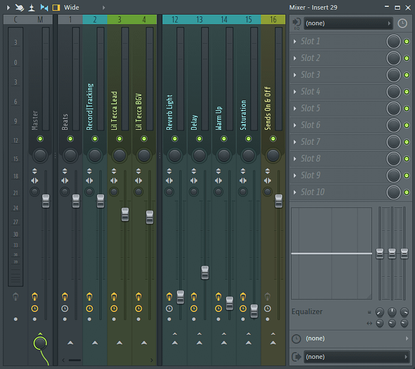Image resolution: width=415 pixels, height=369 pixels.
Task: Click the Slot 7 empty effect slot
Action: pyautogui.click(x=338, y=142)
